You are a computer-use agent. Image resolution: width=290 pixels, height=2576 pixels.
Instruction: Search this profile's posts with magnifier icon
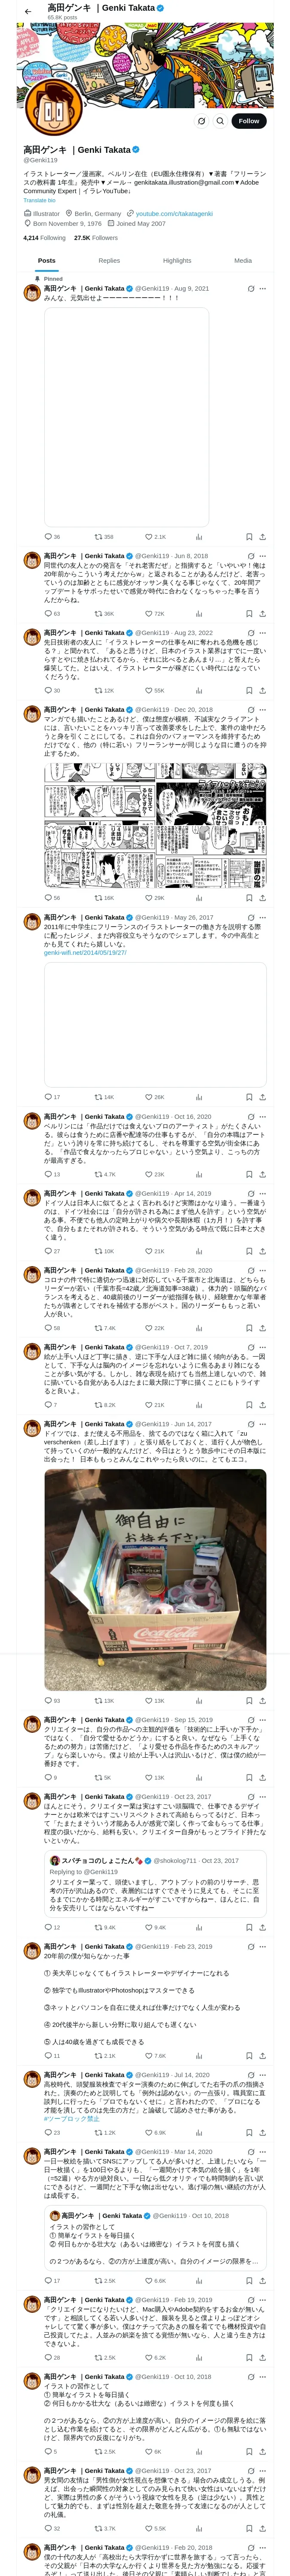click(x=220, y=120)
